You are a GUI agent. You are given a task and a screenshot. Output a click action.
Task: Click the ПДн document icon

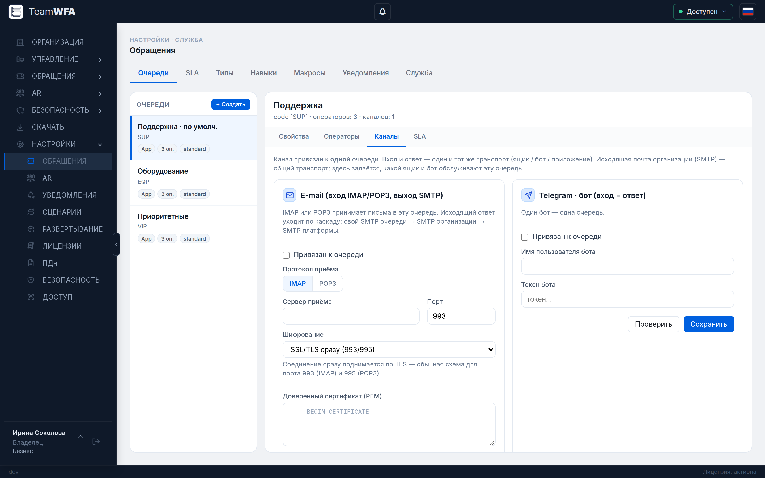tap(31, 263)
